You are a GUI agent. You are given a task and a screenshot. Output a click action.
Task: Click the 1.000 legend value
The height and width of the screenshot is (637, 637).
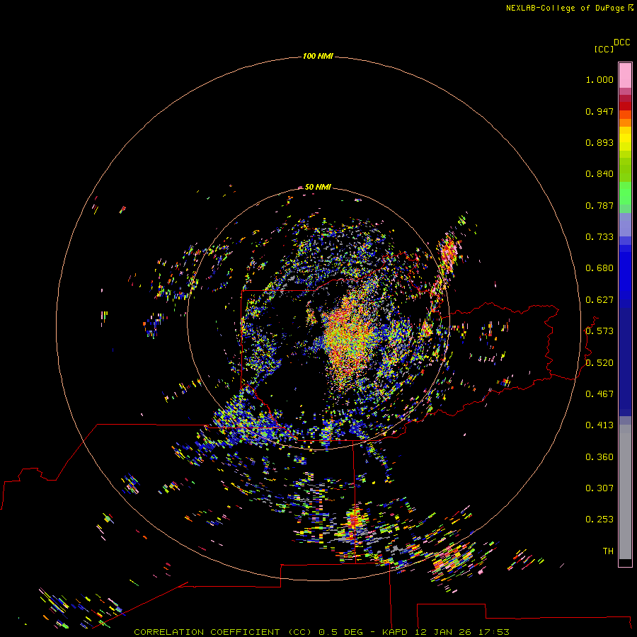[599, 79]
